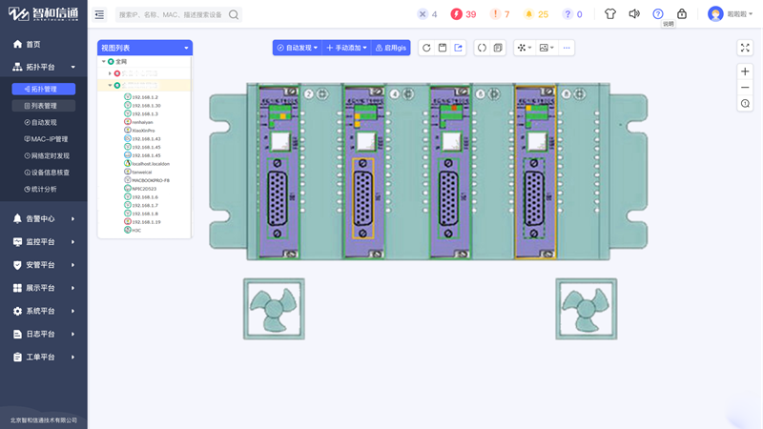Viewport: 763px width, 429px height.
Task: Open the closed alerts counter showing 4
Action: pos(427,14)
